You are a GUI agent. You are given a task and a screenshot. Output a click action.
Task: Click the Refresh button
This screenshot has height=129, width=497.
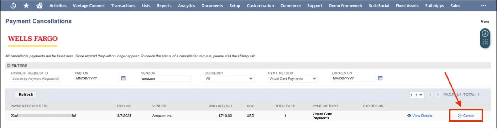click(x=26, y=95)
